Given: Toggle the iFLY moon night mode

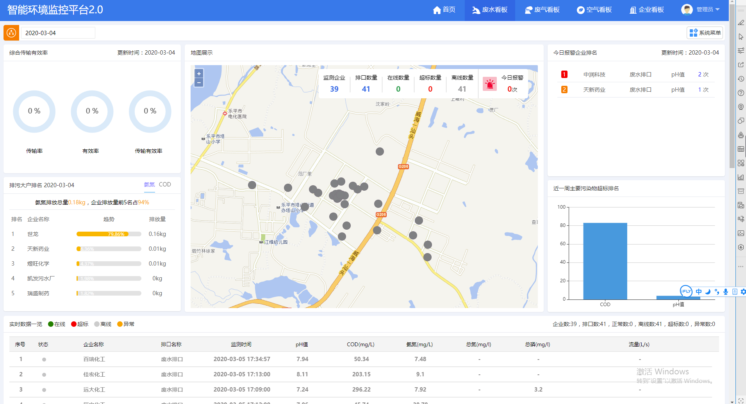Looking at the screenshot, I should pyautogui.click(x=708, y=292).
